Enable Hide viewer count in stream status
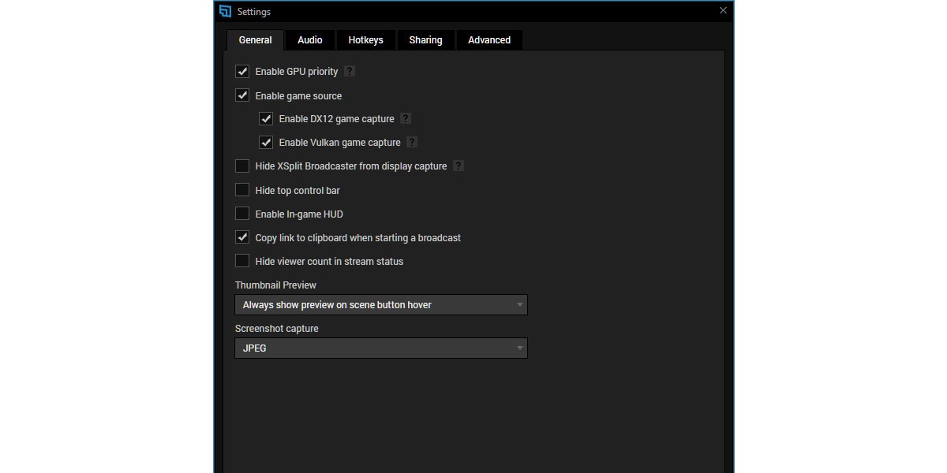The height and width of the screenshot is (473, 947). click(242, 261)
